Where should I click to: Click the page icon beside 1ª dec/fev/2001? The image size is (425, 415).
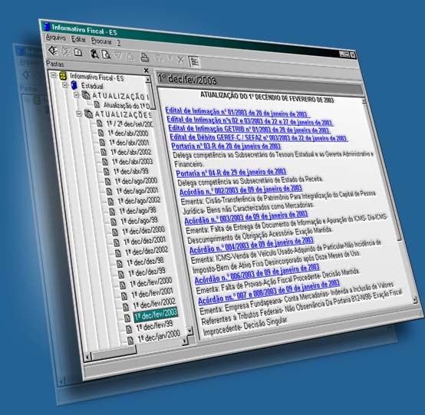pos(124,296)
